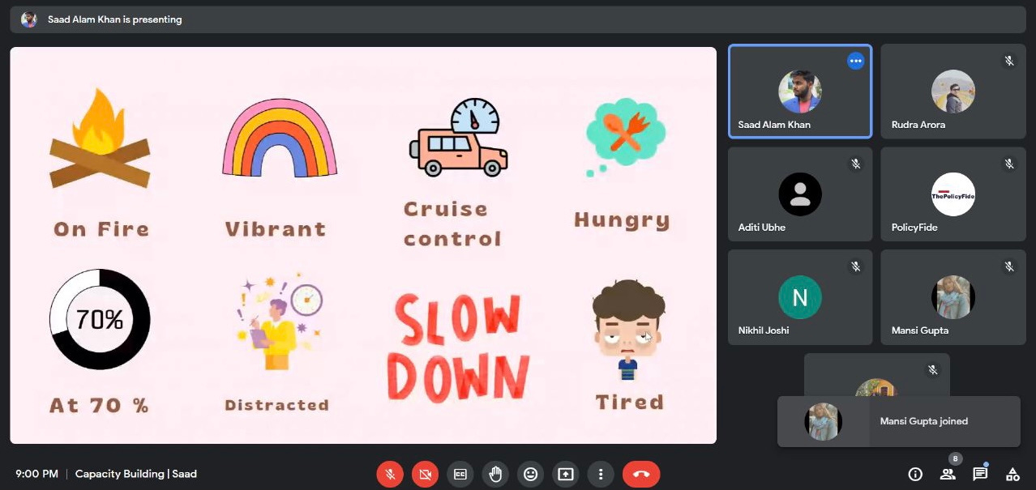Select Saad Alam Khan participant tile
The image size is (1036, 490).
tap(800, 92)
